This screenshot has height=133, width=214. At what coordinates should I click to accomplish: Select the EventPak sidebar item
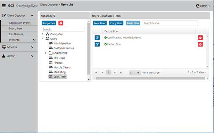click(x=14, y=40)
